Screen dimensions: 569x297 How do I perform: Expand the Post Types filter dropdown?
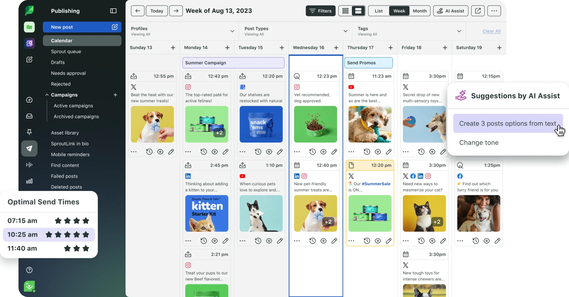click(x=345, y=31)
